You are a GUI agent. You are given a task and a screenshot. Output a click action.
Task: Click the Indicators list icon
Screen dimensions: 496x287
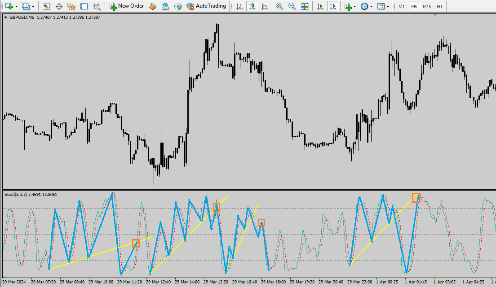(348, 6)
